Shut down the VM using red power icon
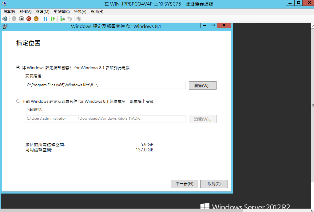Image resolution: width=314 pixels, height=212 pixels. tap(29, 19)
